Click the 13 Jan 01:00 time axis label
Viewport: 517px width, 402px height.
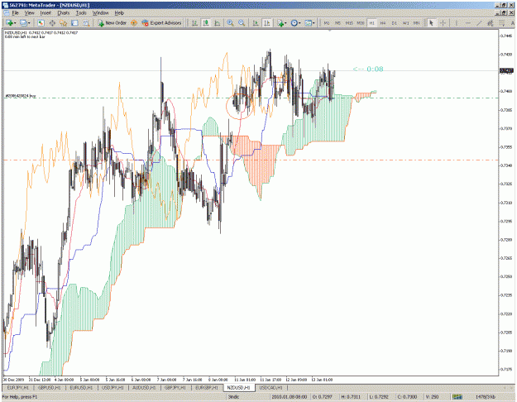coord(322,380)
